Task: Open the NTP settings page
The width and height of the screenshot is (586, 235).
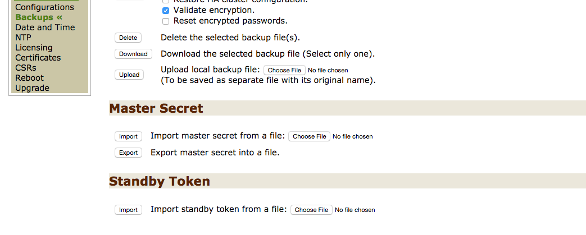Action: (x=23, y=38)
